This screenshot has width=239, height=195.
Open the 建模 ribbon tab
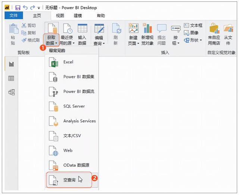coord(78,16)
